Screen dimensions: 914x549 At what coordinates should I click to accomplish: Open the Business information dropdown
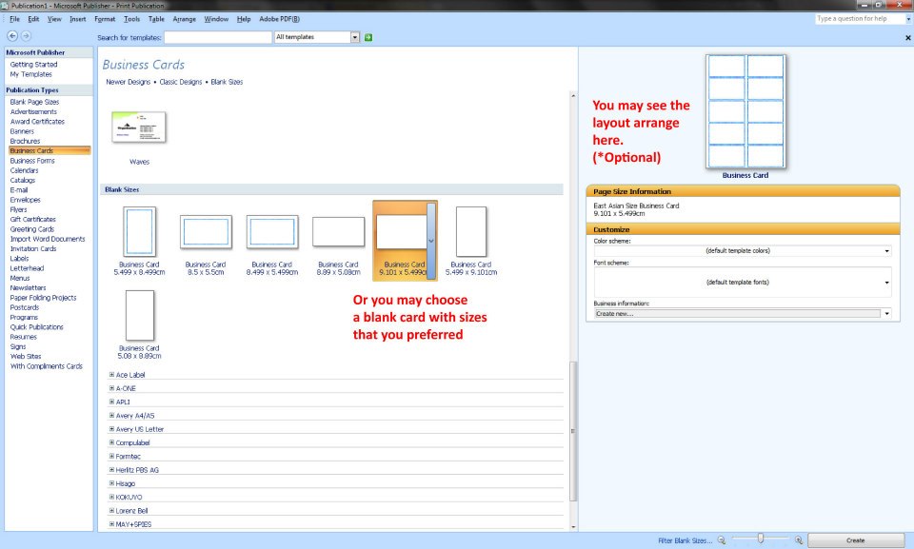[886, 314]
